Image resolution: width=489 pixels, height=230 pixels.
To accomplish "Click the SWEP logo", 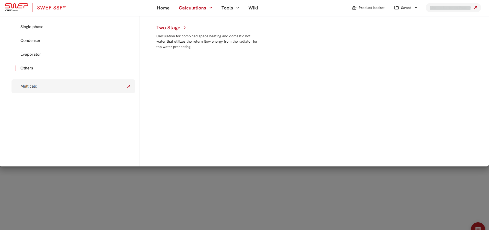I will pyautogui.click(x=16, y=7).
